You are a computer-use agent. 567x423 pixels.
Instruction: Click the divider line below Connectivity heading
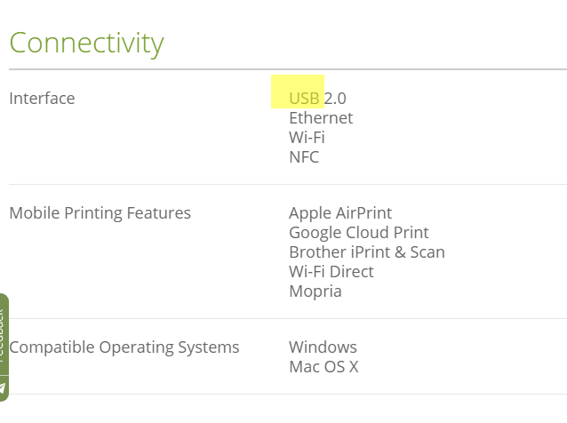(x=288, y=68)
